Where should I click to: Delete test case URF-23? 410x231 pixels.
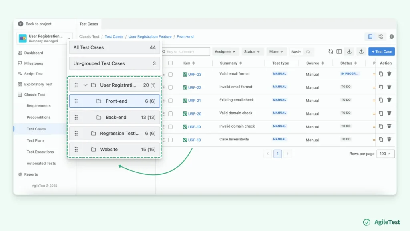389,74
